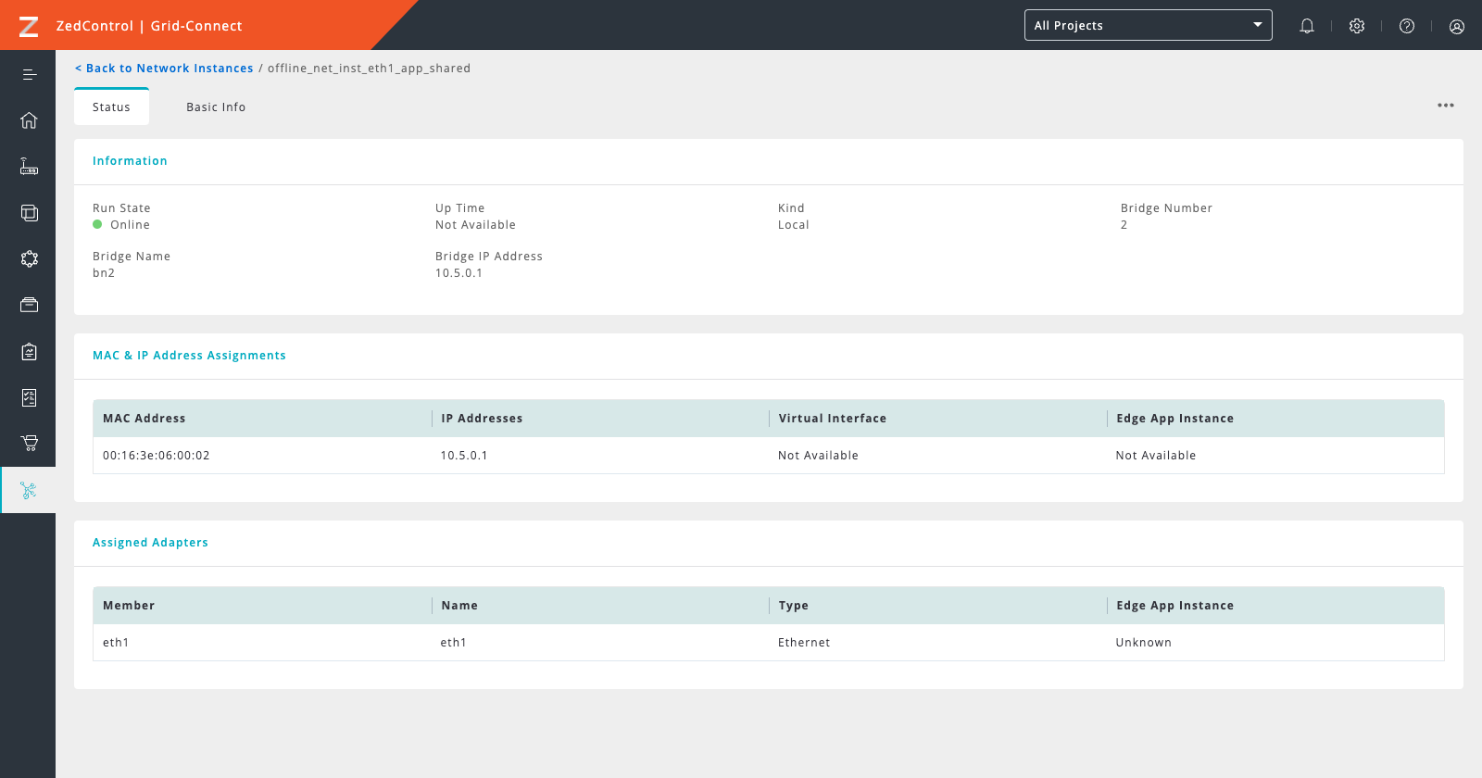Select the Unknown Edge App Instance cell

point(1144,643)
